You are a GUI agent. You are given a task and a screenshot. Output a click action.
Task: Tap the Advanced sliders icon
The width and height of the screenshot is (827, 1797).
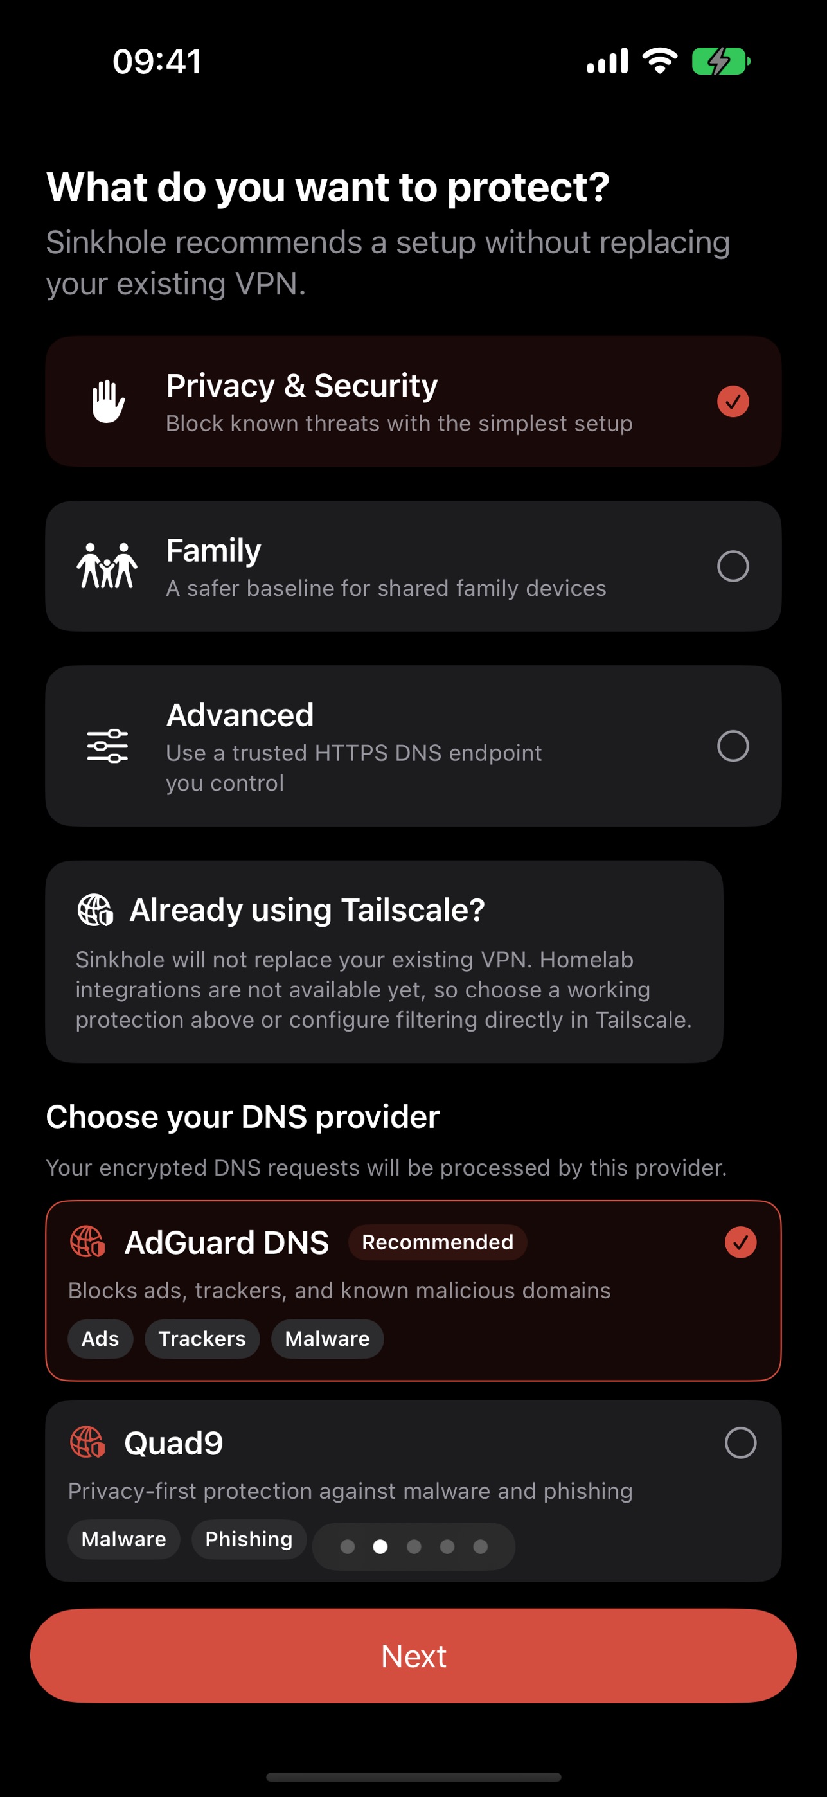(107, 746)
